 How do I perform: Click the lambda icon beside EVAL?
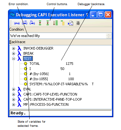pos(19,89)
